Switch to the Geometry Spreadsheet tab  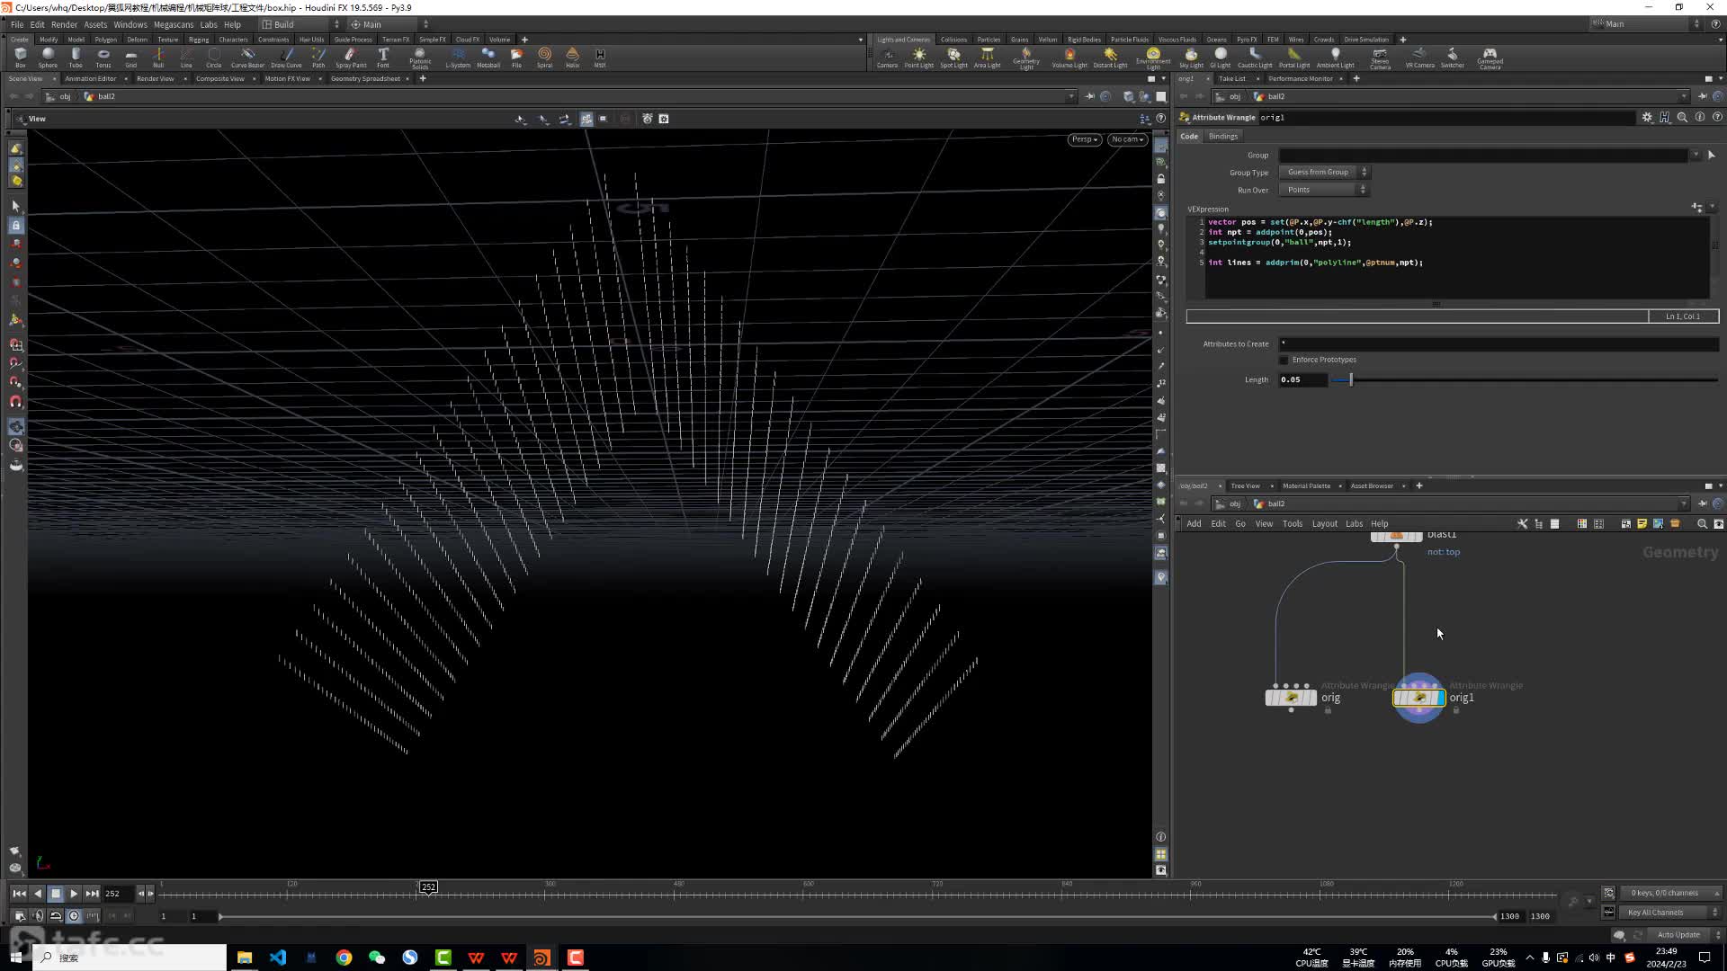pyautogui.click(x=365, y=78)
